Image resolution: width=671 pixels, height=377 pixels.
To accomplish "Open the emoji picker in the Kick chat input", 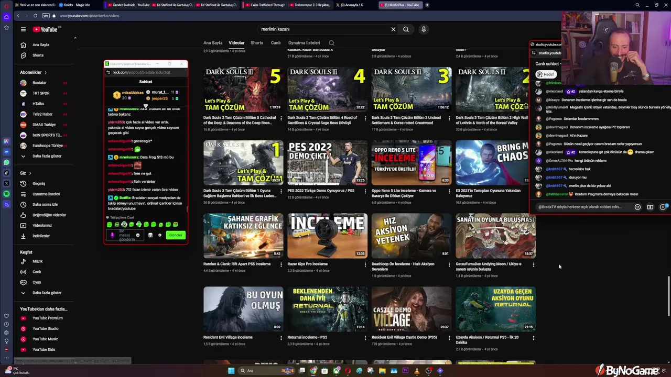I will [x=138, y=235].
